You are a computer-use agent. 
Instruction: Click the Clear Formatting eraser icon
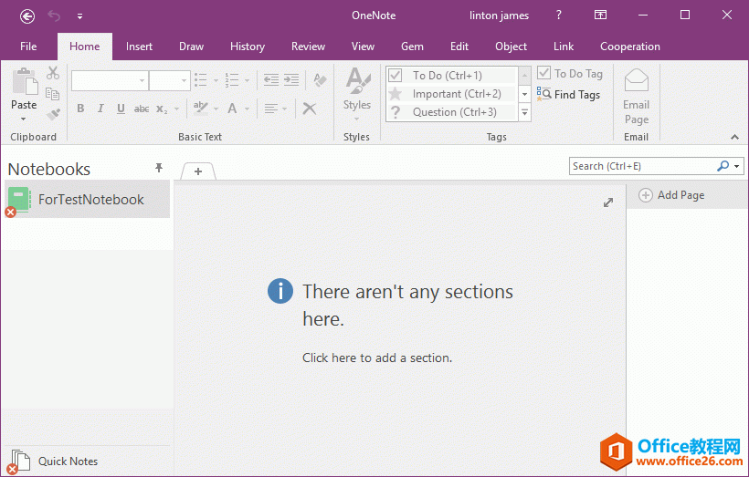point(320,79)
